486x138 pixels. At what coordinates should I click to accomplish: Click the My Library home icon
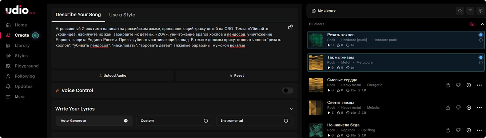point(314,11)
